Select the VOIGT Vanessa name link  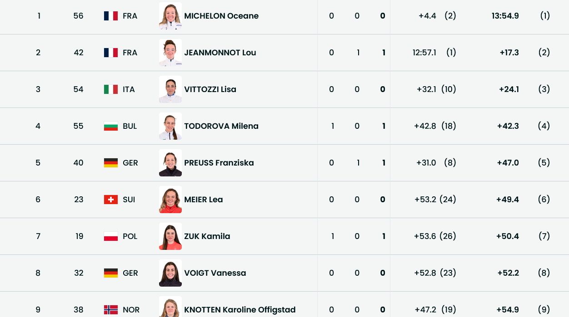[x=215, y=273]
